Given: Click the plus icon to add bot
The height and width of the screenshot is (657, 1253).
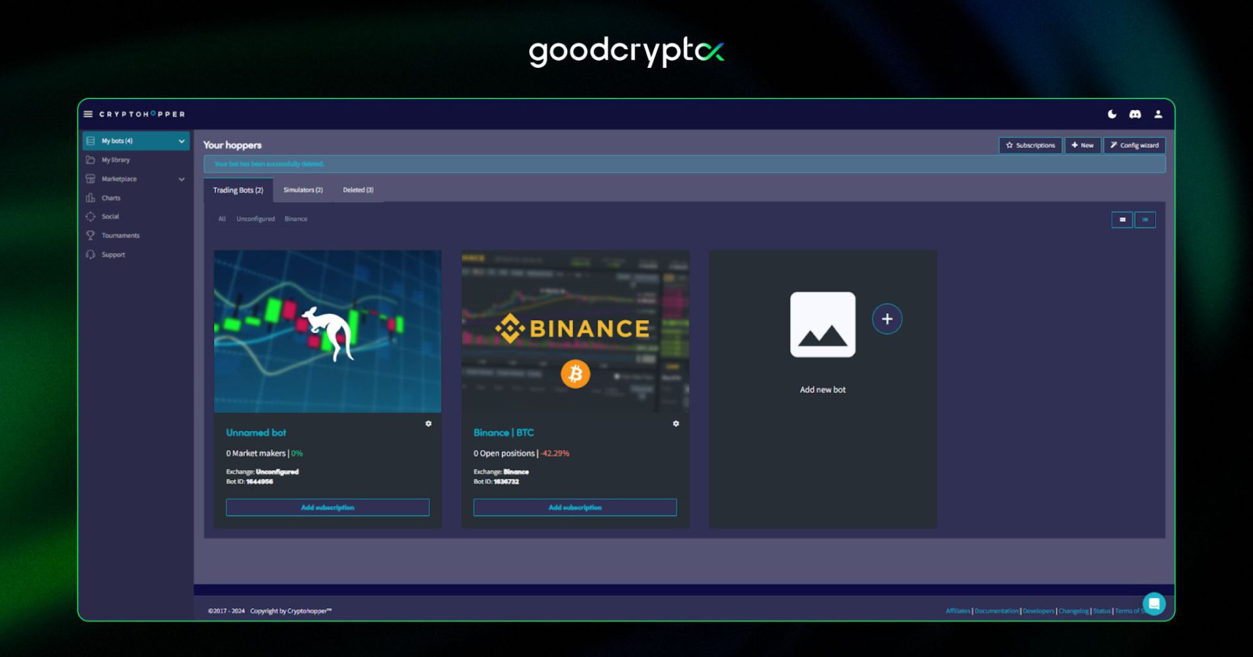Looking at the screenshot, I should (x=887, y=319).
